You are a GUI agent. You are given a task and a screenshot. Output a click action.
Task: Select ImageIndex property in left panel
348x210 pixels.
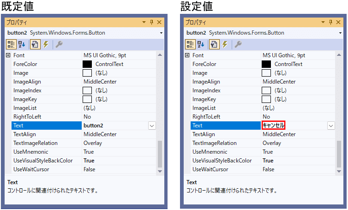point(47,90)
